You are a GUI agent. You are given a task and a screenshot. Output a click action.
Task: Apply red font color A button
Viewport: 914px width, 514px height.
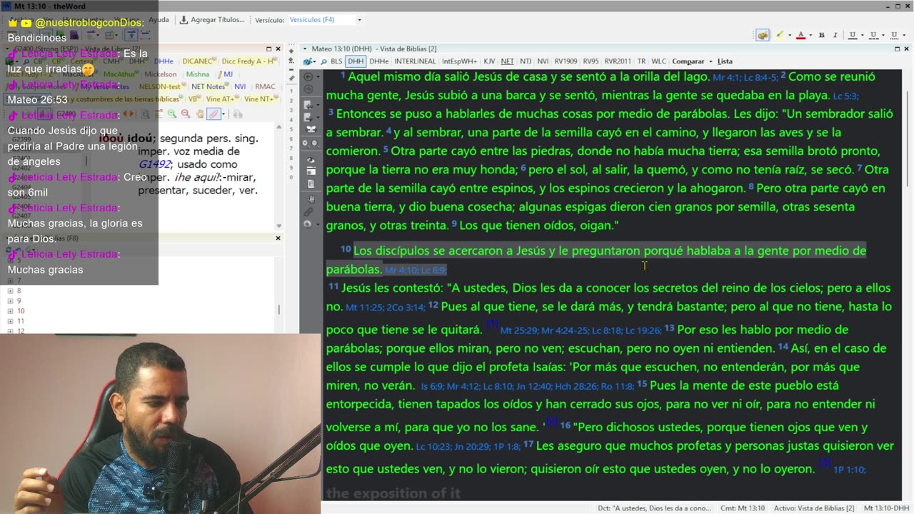click(x=800, y=35)
